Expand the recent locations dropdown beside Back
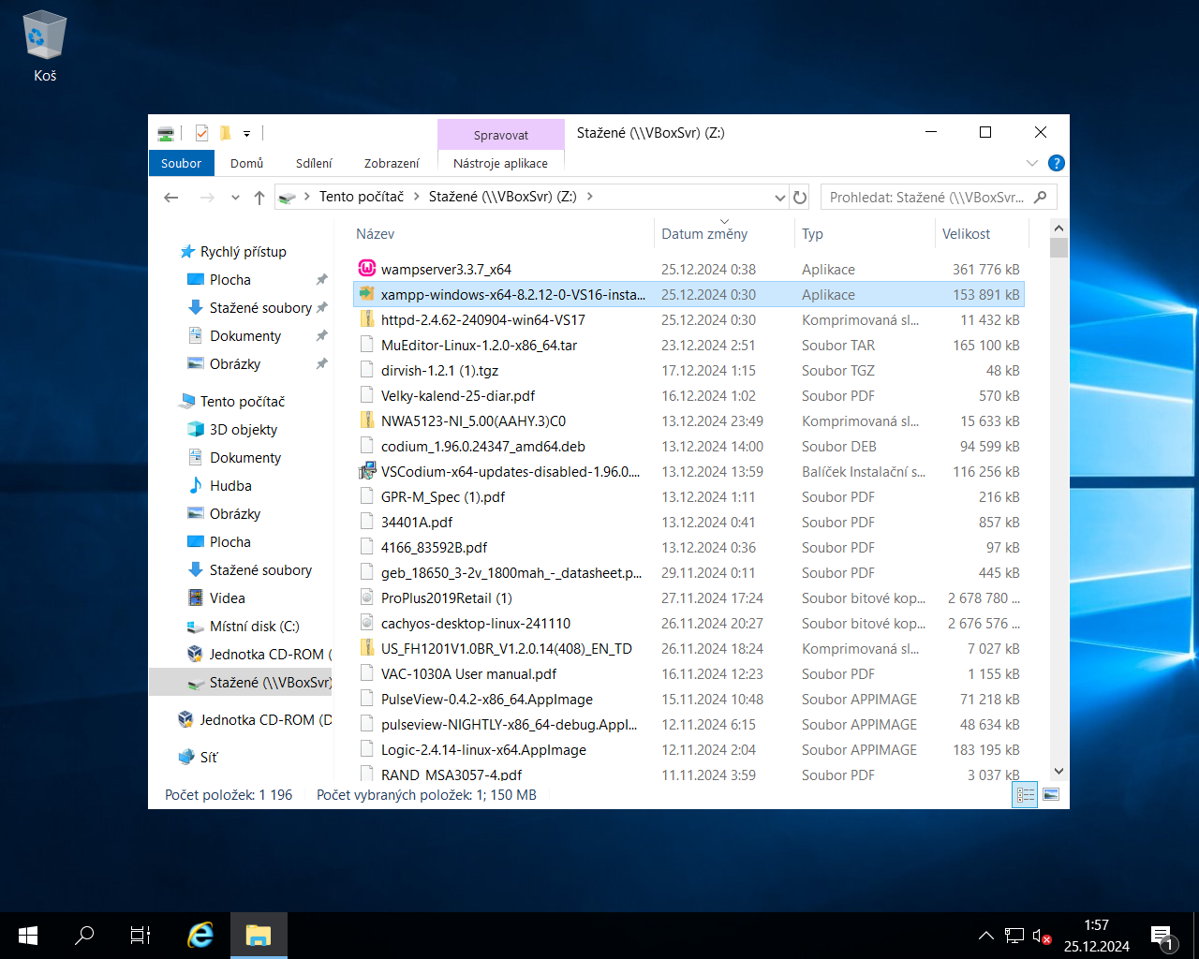Viewport: 1199px width, 959px height. (235, 197)
